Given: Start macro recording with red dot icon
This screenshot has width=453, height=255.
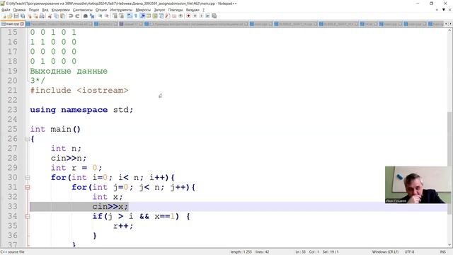Looking at the screenshot, I should [x=188, y=16].
